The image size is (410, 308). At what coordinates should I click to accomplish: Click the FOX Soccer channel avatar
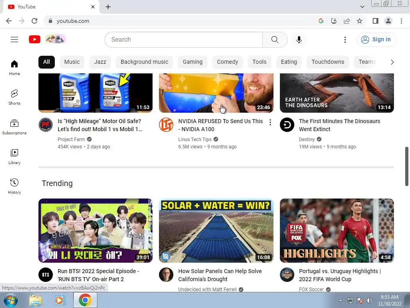click(x=287, y=274)
